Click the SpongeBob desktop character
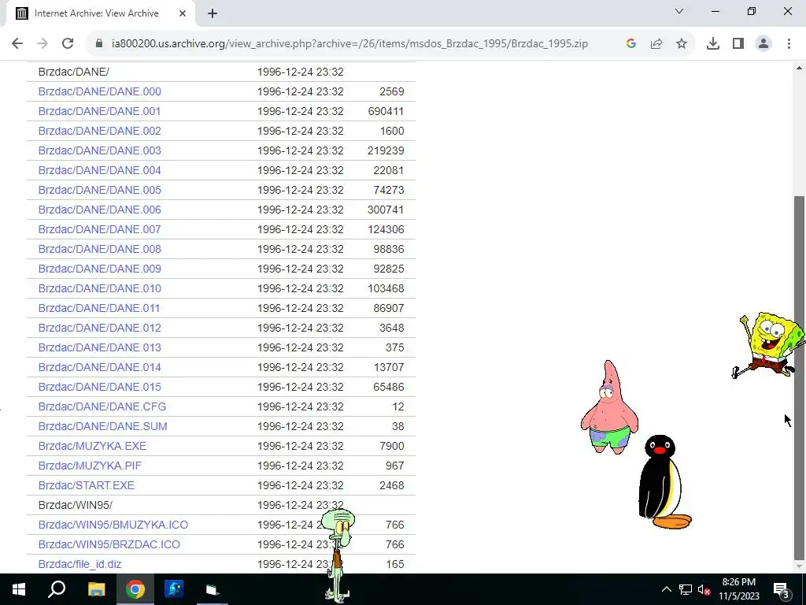The width and height of the screenshot is (806, 605). tap(768, 345)
